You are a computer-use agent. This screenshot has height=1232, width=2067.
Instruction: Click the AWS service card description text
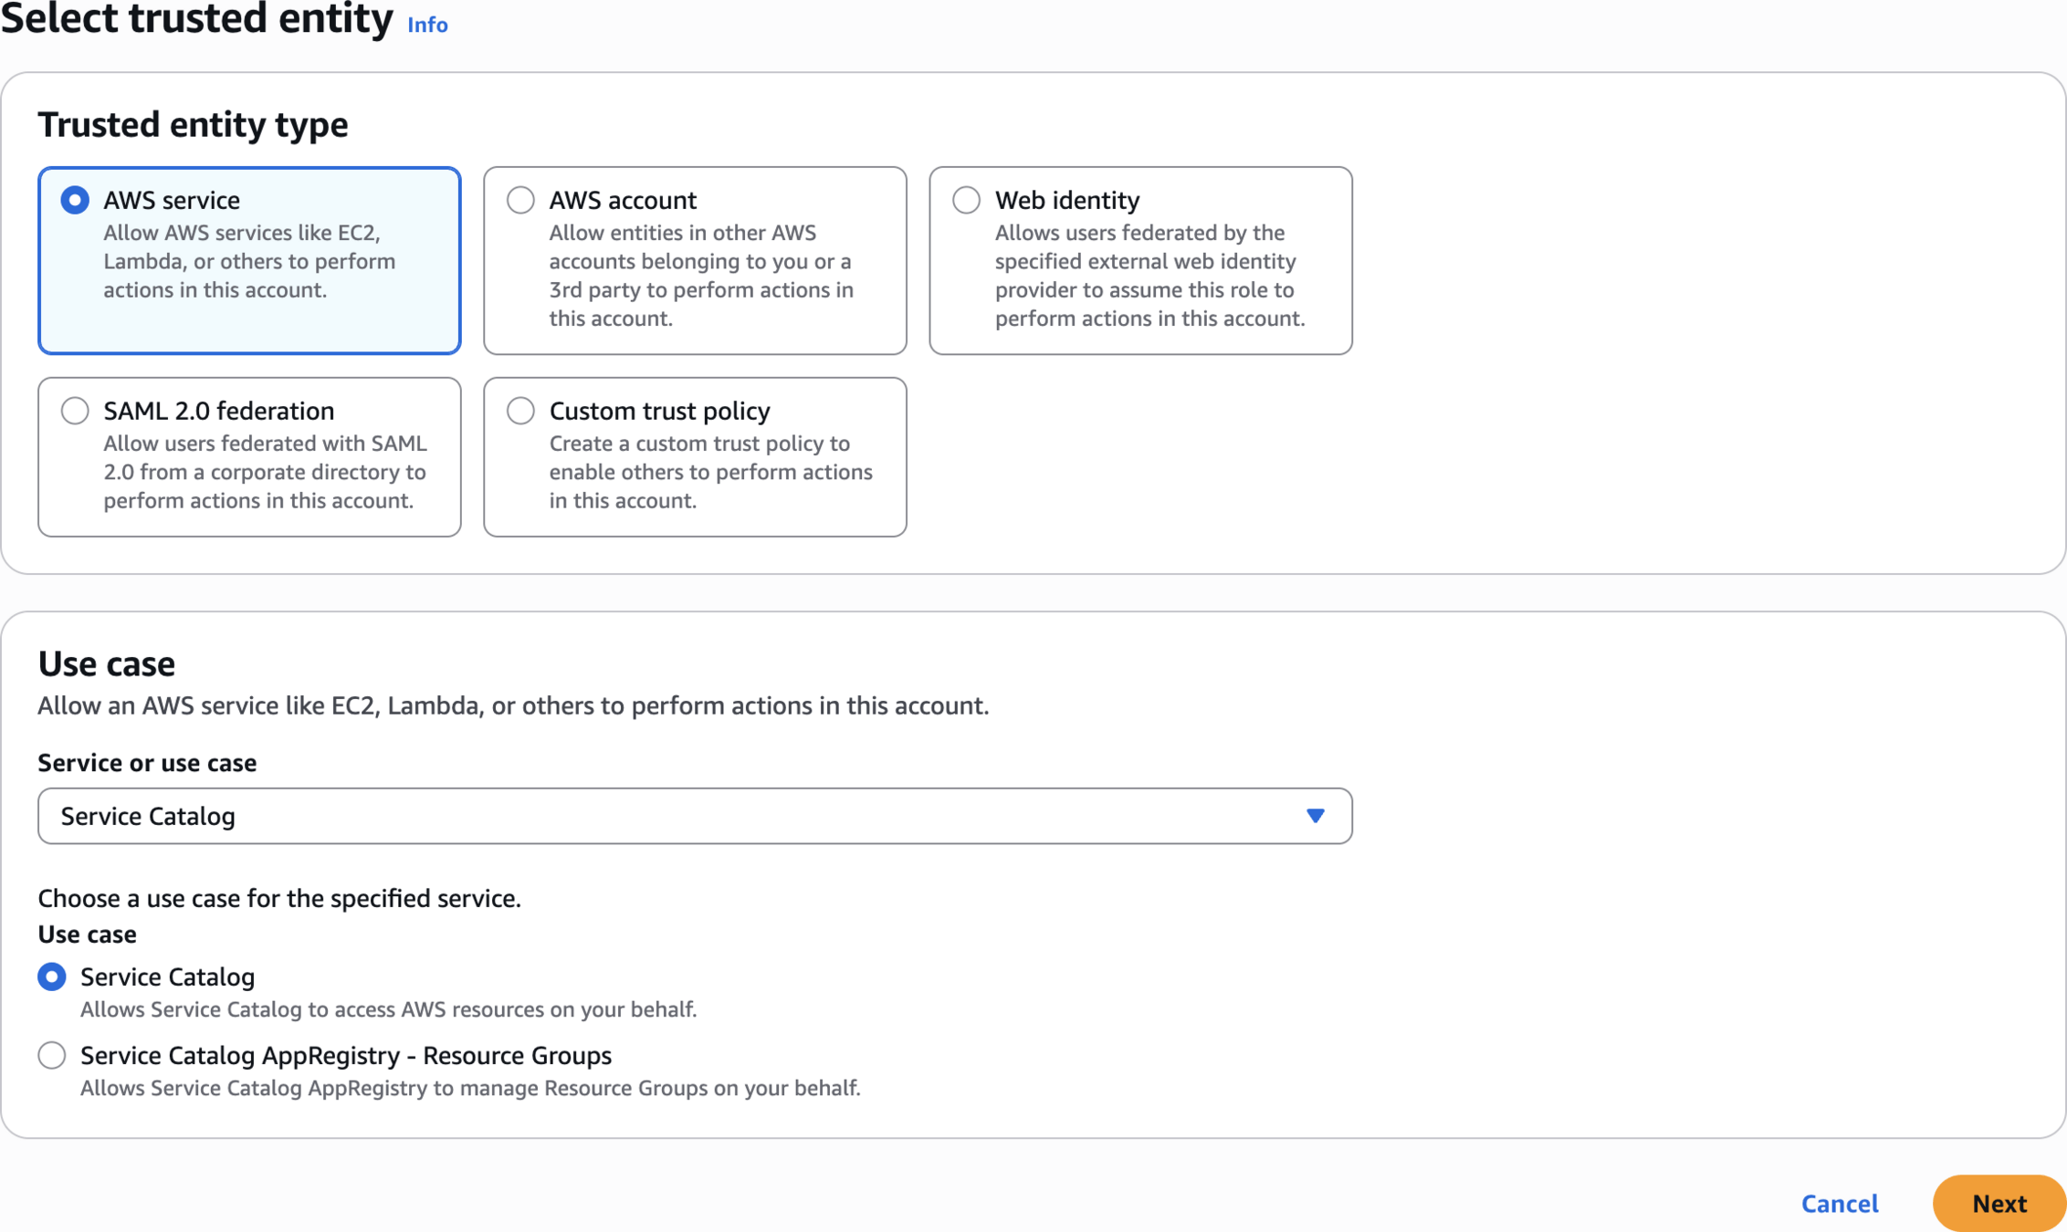coord(249,261)
